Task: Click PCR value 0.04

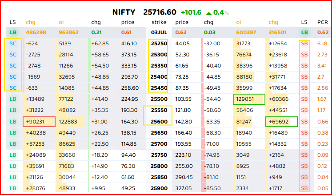Action: [323, 177]
